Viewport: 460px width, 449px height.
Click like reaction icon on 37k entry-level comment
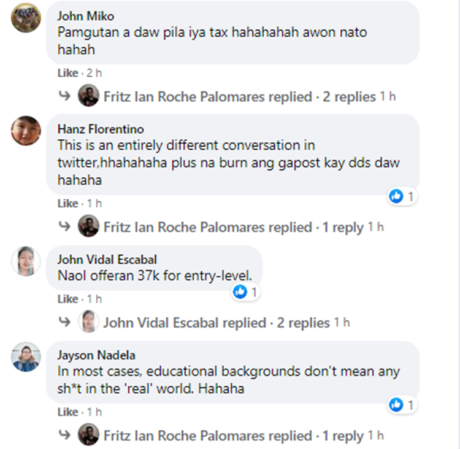[x=240, y=292]
